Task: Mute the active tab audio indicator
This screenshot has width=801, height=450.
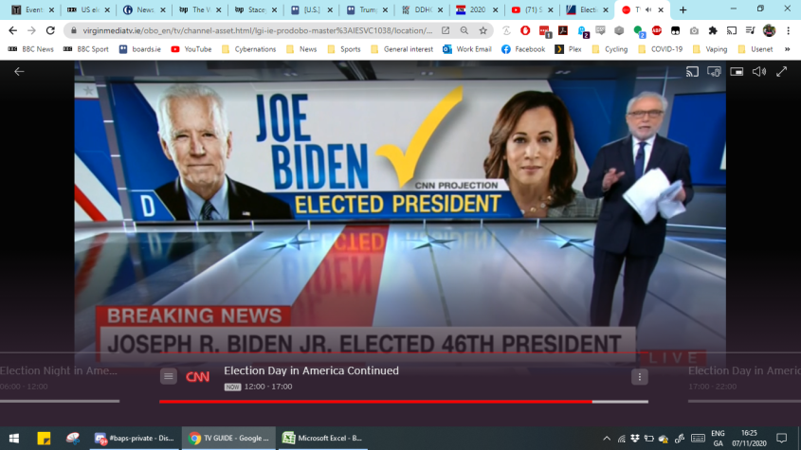Action: coord(648,9)
